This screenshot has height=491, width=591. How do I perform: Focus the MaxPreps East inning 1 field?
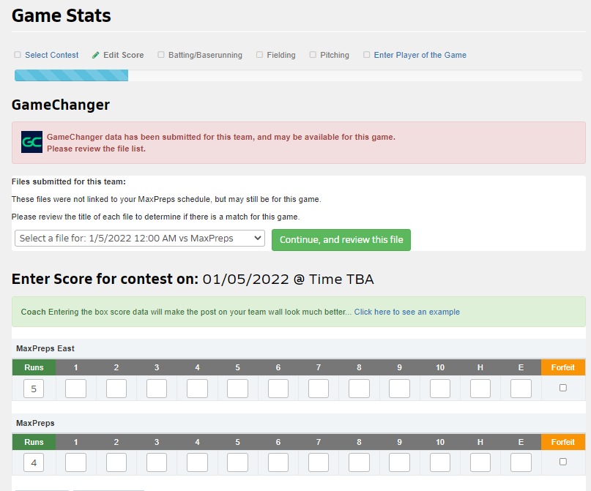tap(75, 389)
